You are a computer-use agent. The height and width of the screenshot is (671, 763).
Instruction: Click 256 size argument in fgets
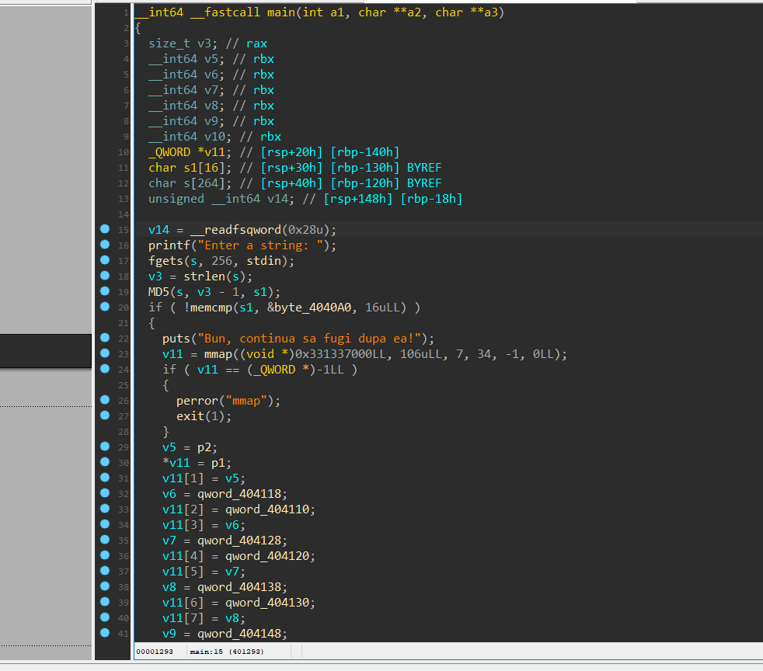(221, 261)
